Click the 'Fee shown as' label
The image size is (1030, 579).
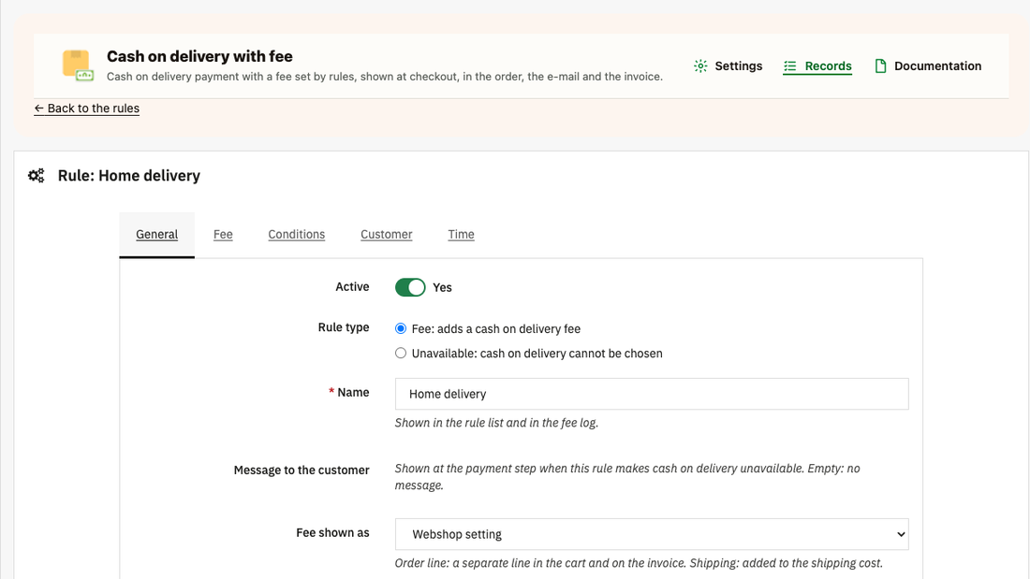[x=332, y=532]
